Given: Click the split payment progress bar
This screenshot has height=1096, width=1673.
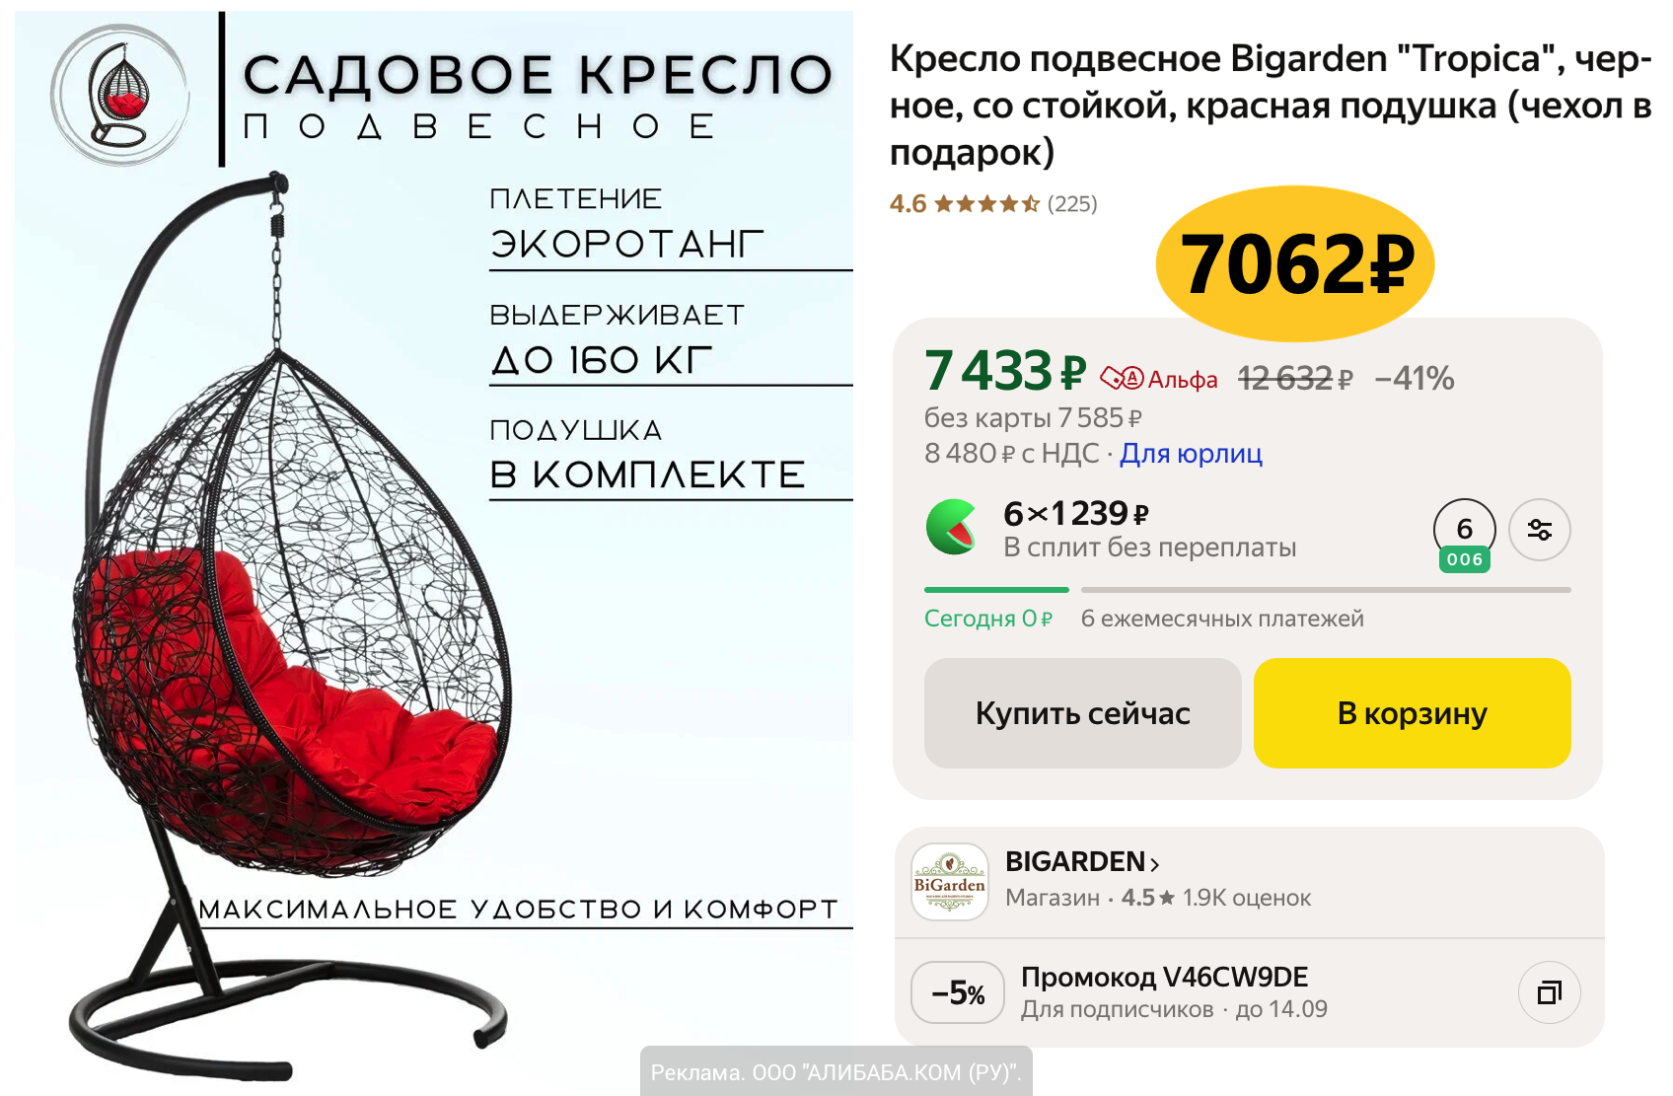Looking at the screenshot, I should (x=1247, y=590).
